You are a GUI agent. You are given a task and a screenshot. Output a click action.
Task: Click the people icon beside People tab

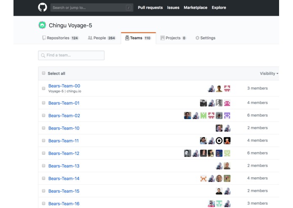tap(90, 38)
